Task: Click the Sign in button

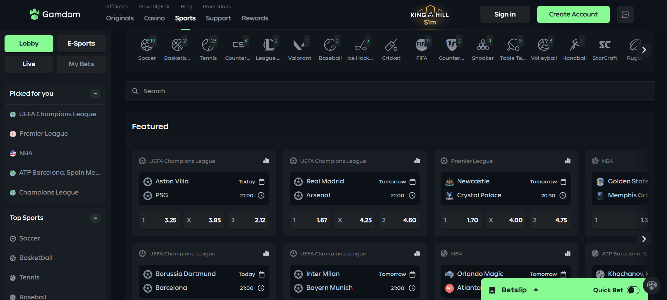Action: tap(505, 14)
